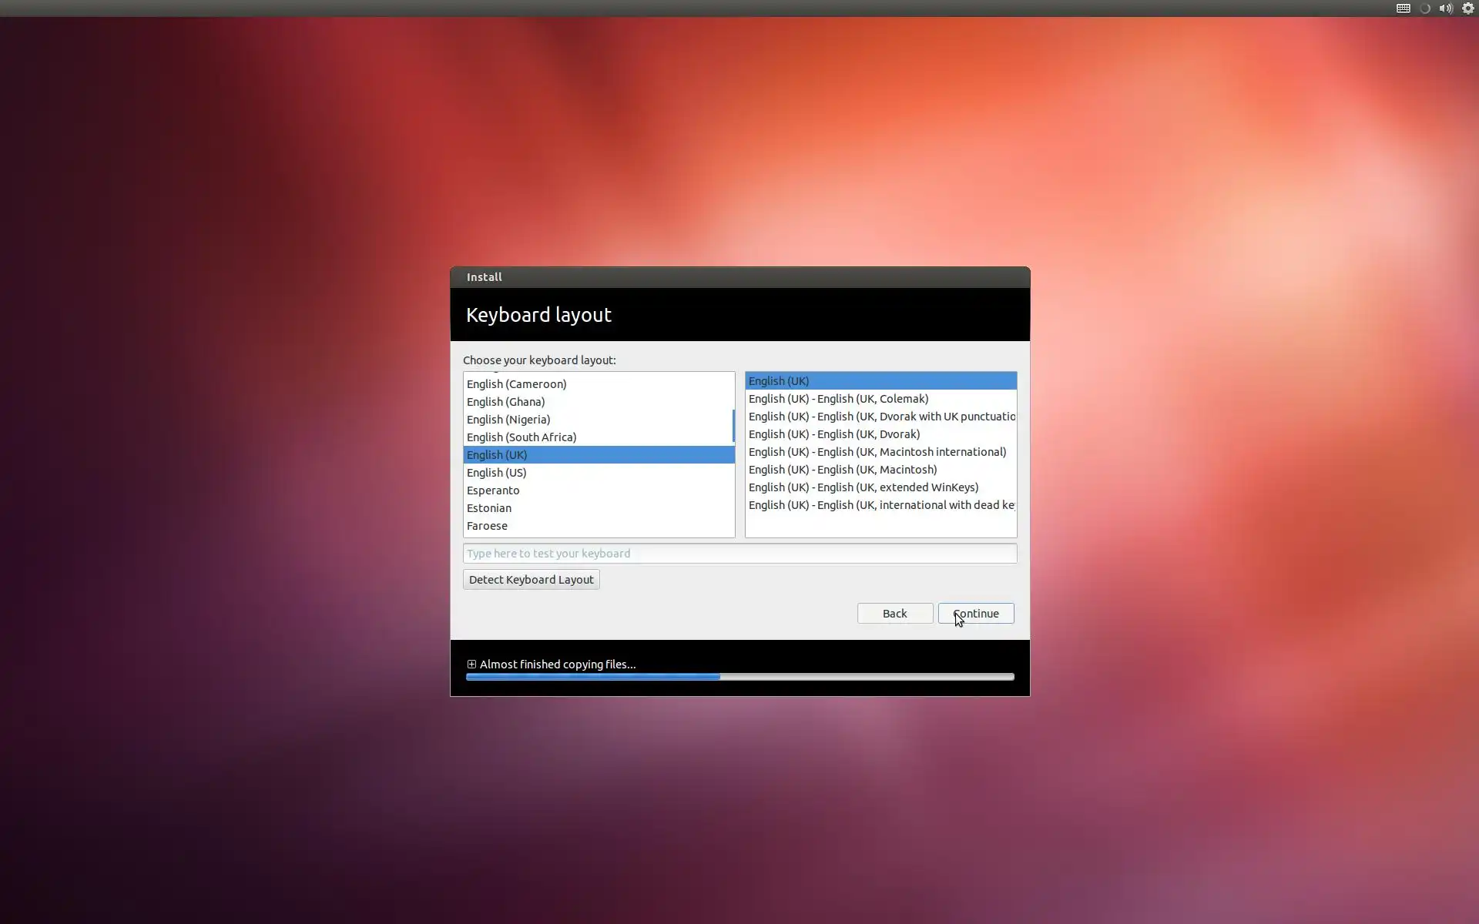1479x924 pixels.
Task: Click the volume icon in top panel
Action: (1445, 8)
